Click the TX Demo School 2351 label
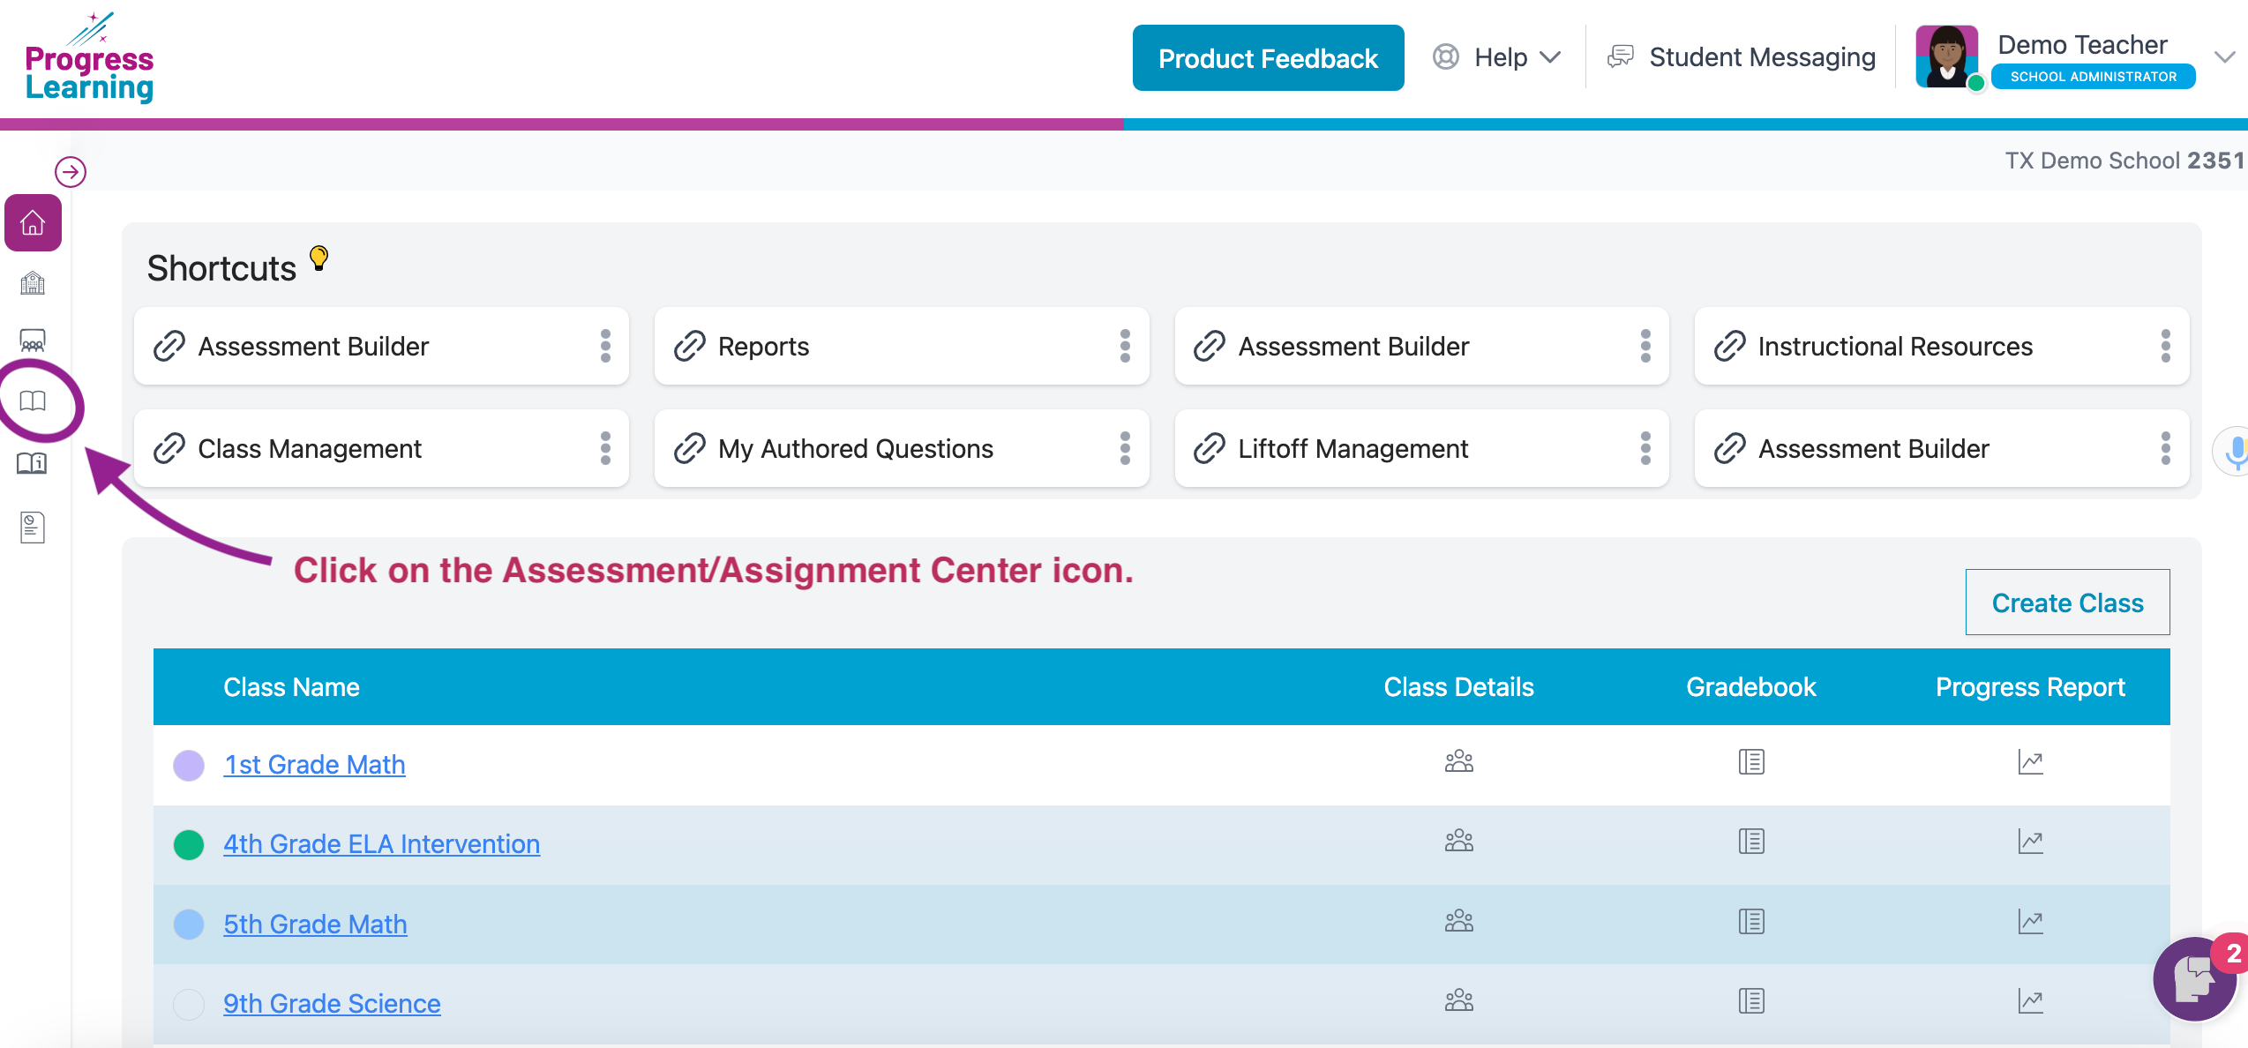The image size is (2248, 1048). (x=2124, y=161)
